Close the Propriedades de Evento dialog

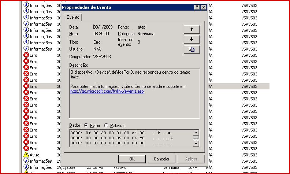pyautogui.click(x=204, y=7)
